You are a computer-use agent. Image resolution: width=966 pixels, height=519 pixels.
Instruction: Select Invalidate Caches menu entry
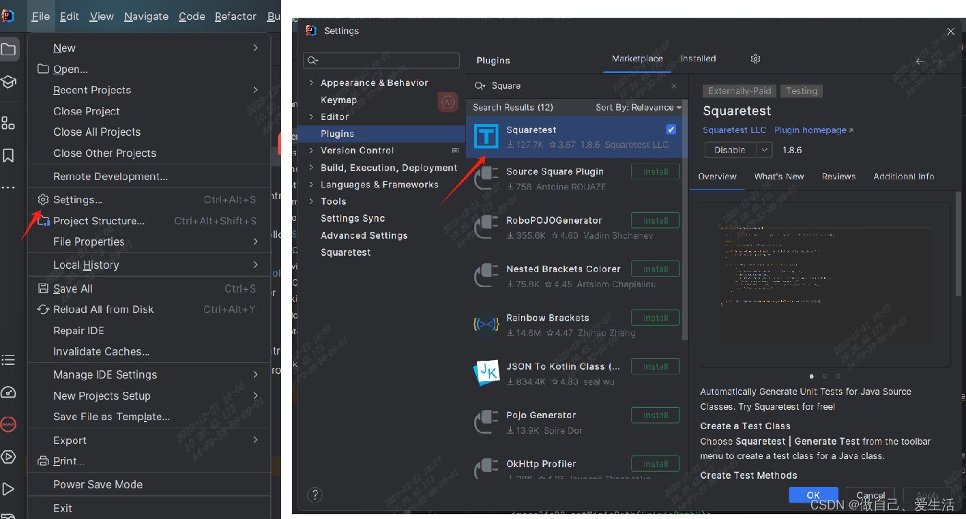[149, 352]
